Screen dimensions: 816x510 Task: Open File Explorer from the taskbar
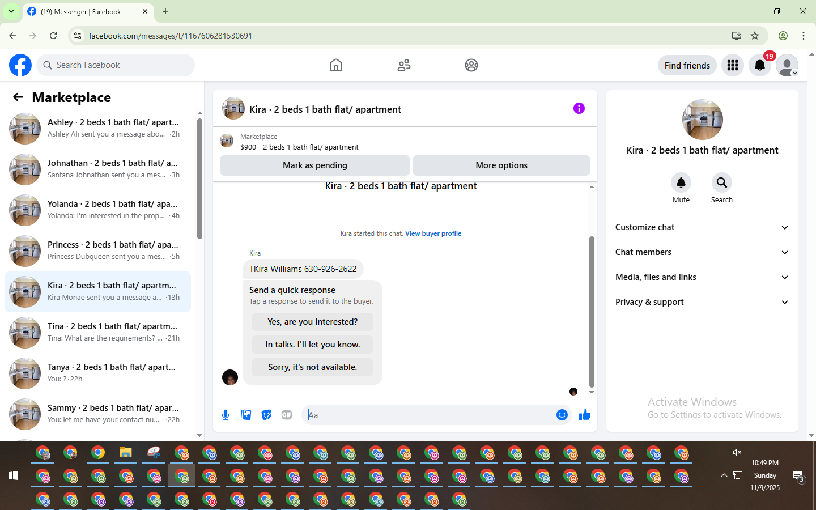(x=126, y=452)
